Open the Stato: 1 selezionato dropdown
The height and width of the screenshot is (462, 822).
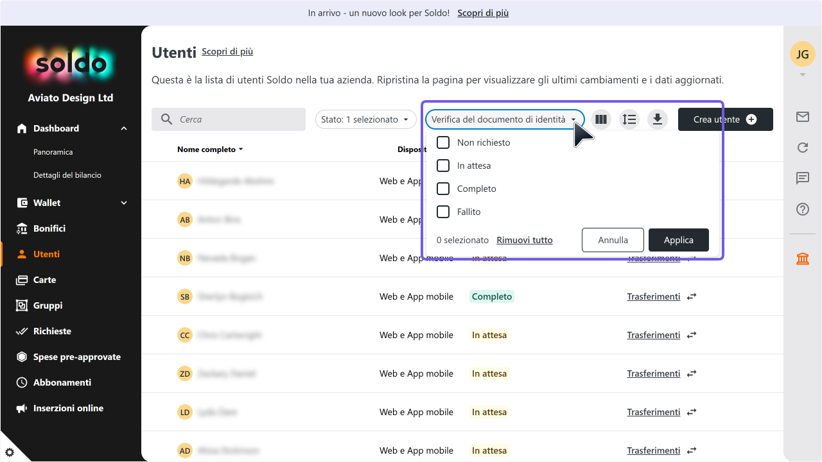coord(365,119)
